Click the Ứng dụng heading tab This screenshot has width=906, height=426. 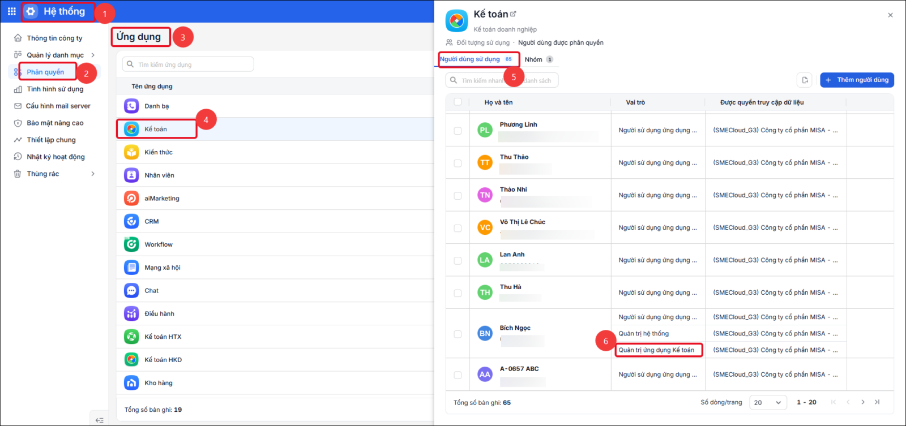coord(139,37)
